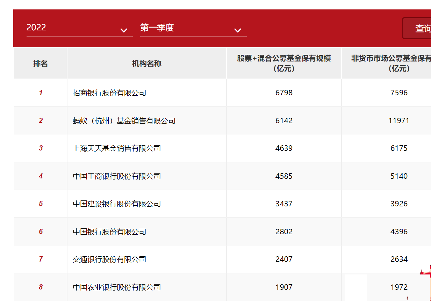Click rank number 3 cell
Screen dimensions: 431x301
[x=41, y=148]
